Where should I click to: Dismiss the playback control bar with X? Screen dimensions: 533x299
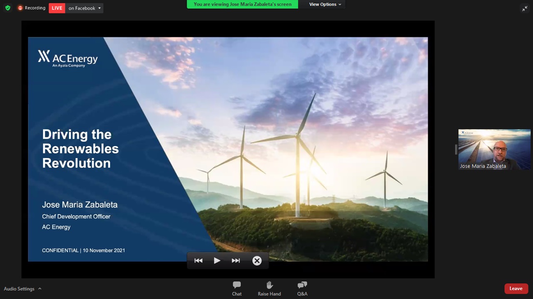click(257, 260)
